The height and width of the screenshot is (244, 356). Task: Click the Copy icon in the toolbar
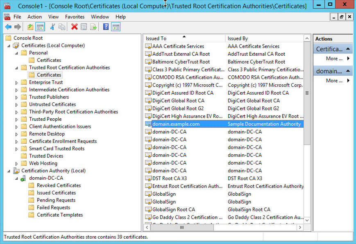(61, 27)
